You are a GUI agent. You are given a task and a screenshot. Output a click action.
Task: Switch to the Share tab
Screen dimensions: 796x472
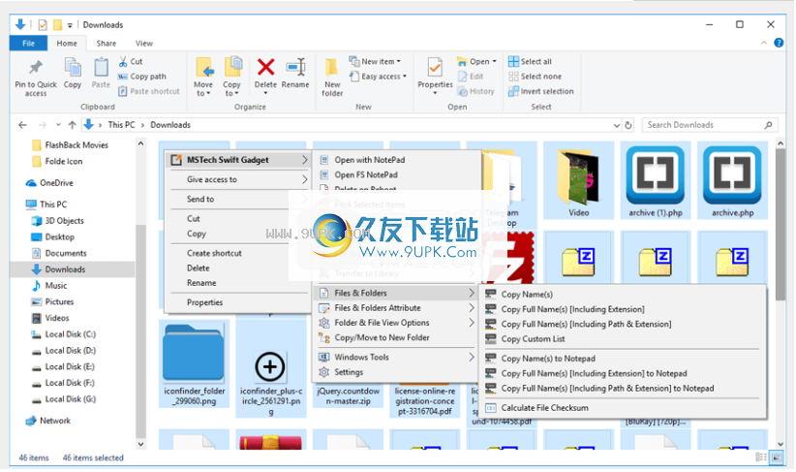[107, 44]
